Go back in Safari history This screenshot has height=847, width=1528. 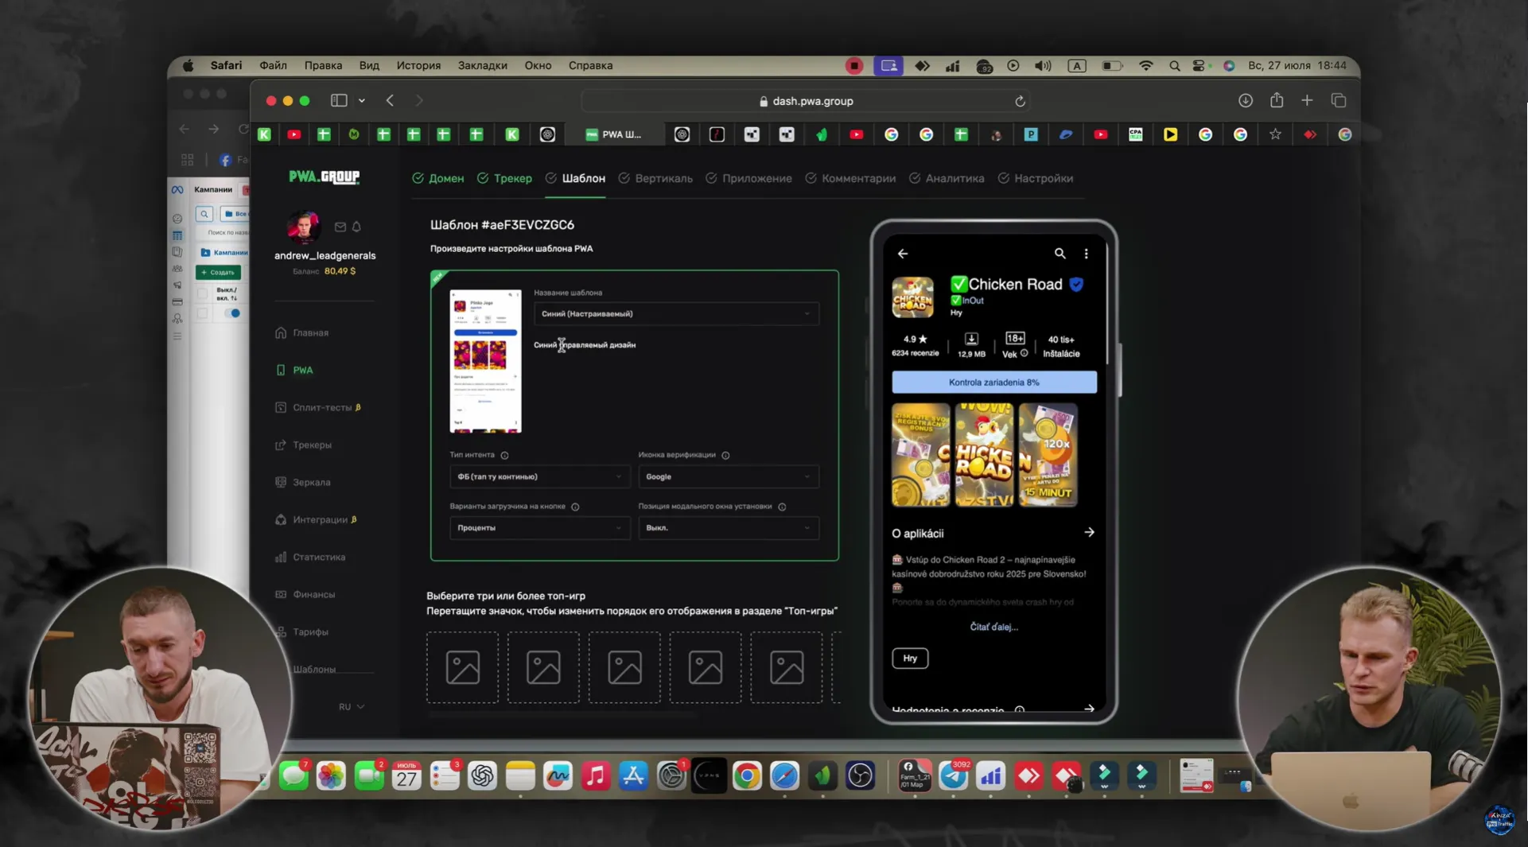[x=390, y=100]
